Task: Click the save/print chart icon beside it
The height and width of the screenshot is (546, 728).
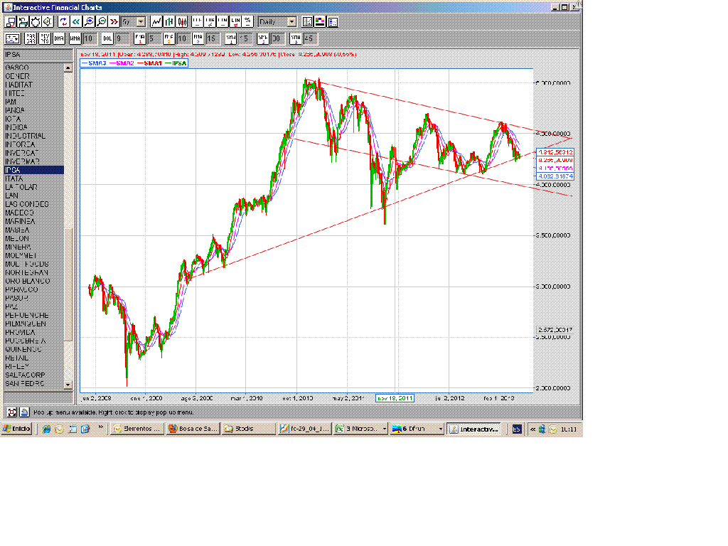Action: (x=23, y=22)
